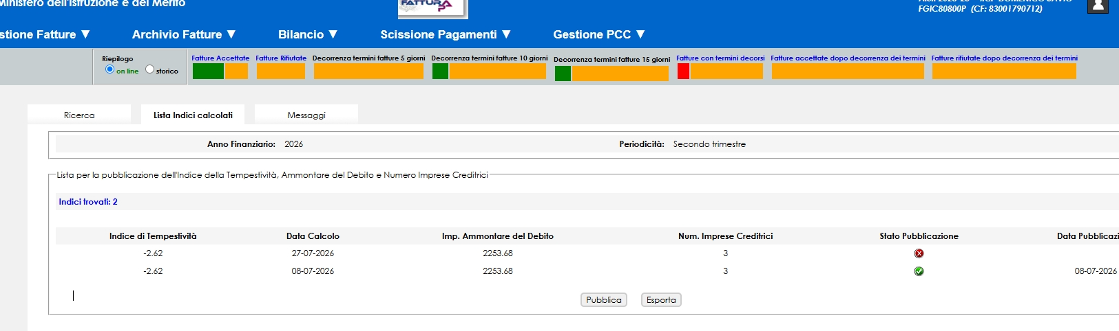Select the 'on line' Riepilogo radio button

pos(109,69)
